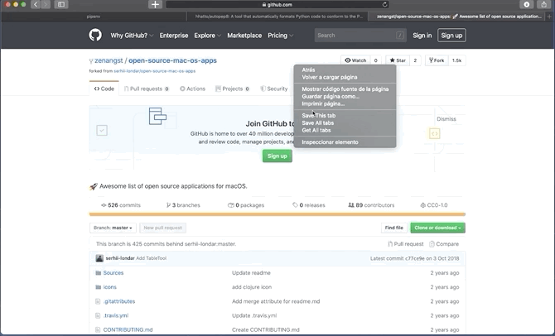Open open-source-mac-os-apps repository link
The width and height of the screenshot is (555, 336).
click(172, 60)
